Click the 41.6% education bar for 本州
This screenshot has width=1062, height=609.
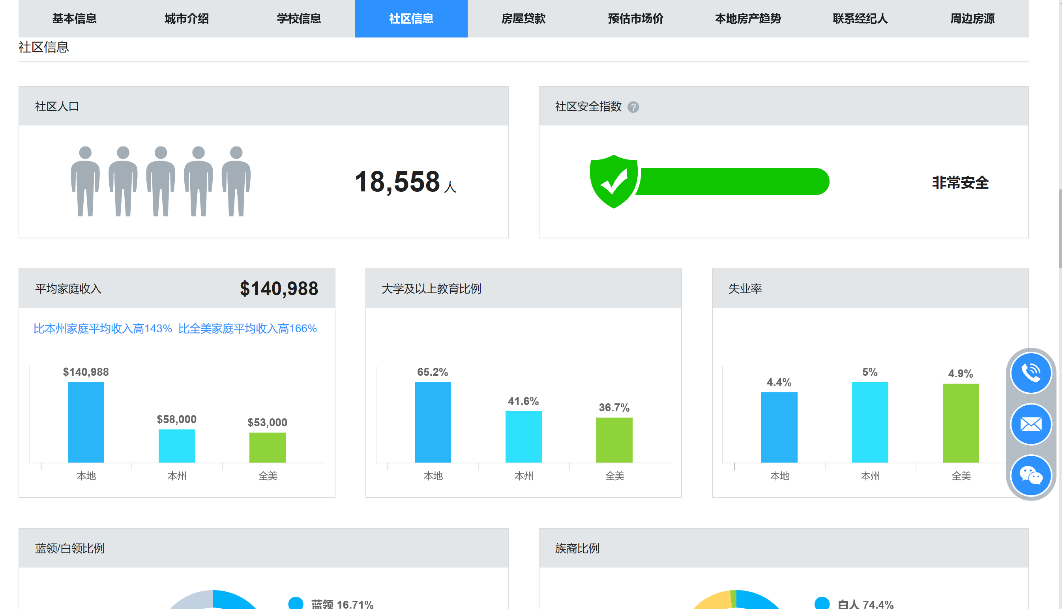(x=523, y=437)
